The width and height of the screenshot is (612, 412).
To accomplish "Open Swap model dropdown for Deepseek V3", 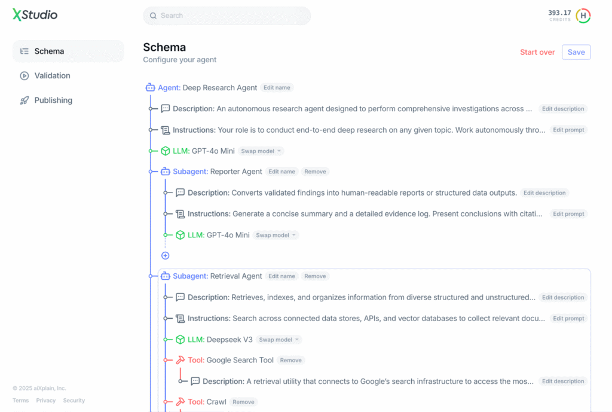I will (x=279, y=340).
